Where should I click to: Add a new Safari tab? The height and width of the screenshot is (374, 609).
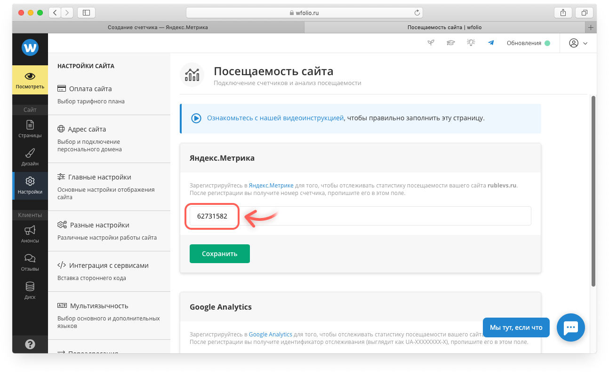pyautogui.click(x=591, y=27)
